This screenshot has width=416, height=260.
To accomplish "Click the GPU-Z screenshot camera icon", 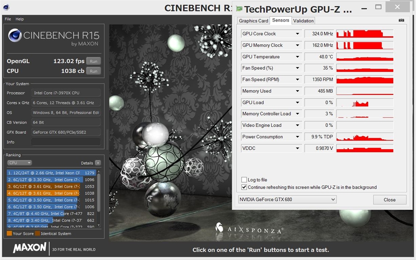I will (401, 20).
